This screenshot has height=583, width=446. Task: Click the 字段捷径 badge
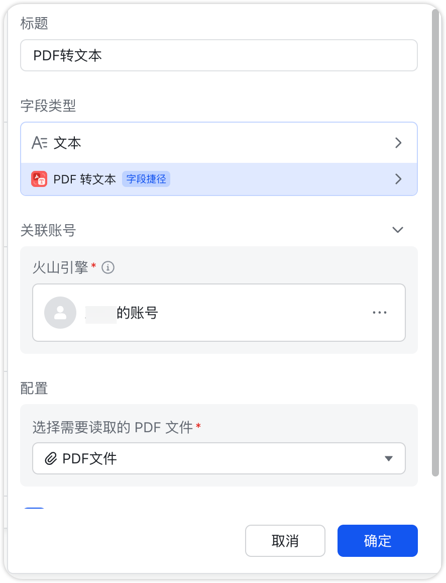click(x=146, y=179)
